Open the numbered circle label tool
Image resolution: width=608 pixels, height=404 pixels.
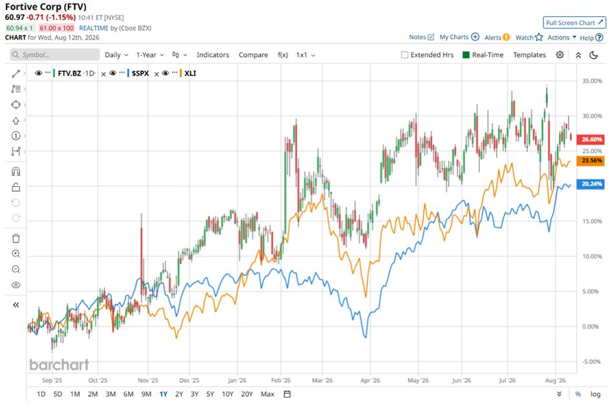point(16,136)
